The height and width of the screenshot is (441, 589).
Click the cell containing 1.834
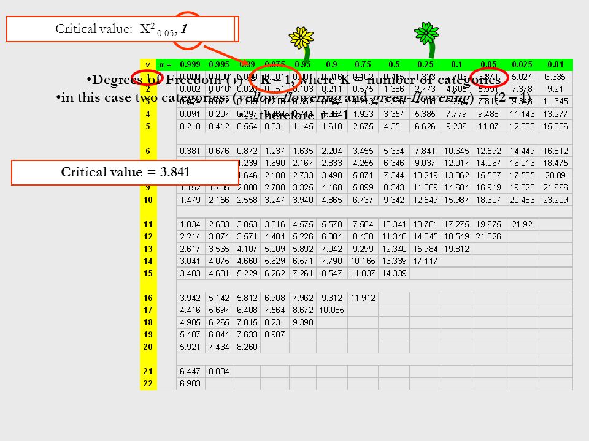pyautogui.click(x=190, y=224)
